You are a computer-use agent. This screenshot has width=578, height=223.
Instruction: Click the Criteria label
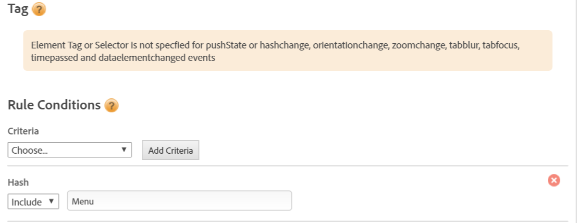[23, 131]
